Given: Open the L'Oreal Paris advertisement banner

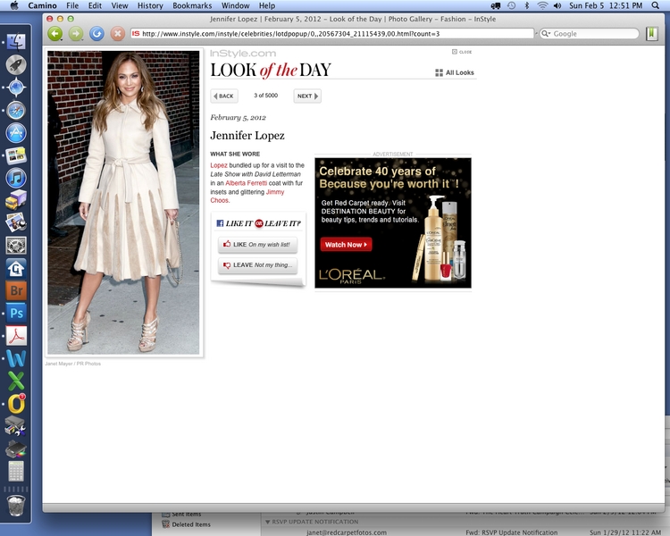Looking at the screenshot, I should pos(393,222).
